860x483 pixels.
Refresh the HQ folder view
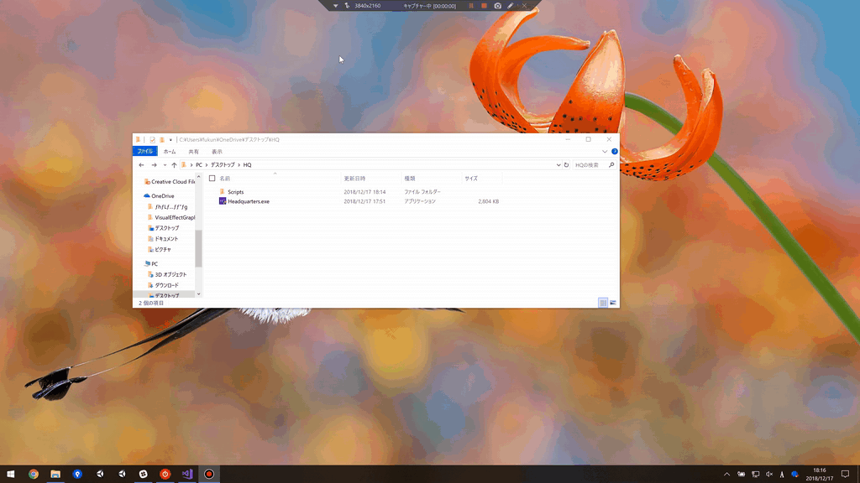(x=567, y=165)
